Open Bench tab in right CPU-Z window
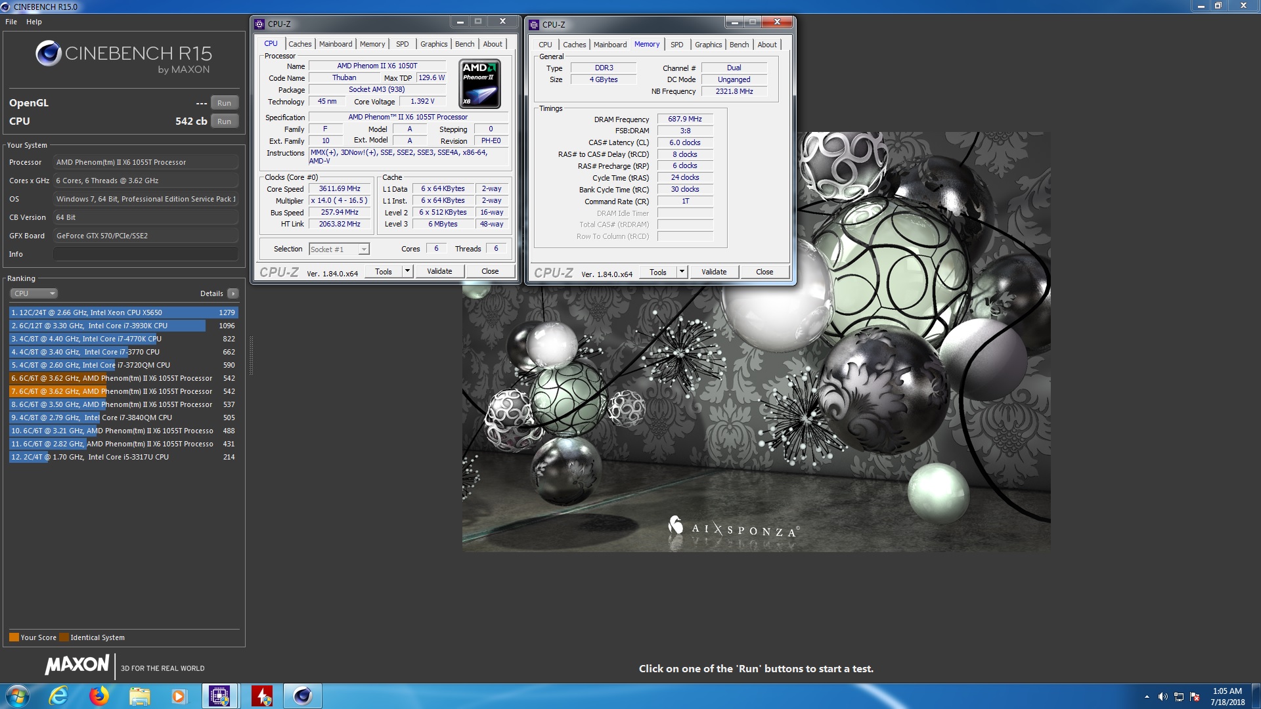This screenshot has height=709, width=1261. tap(739, 45)
